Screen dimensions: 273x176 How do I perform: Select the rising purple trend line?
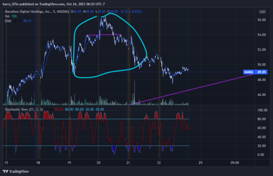[191, 89]
